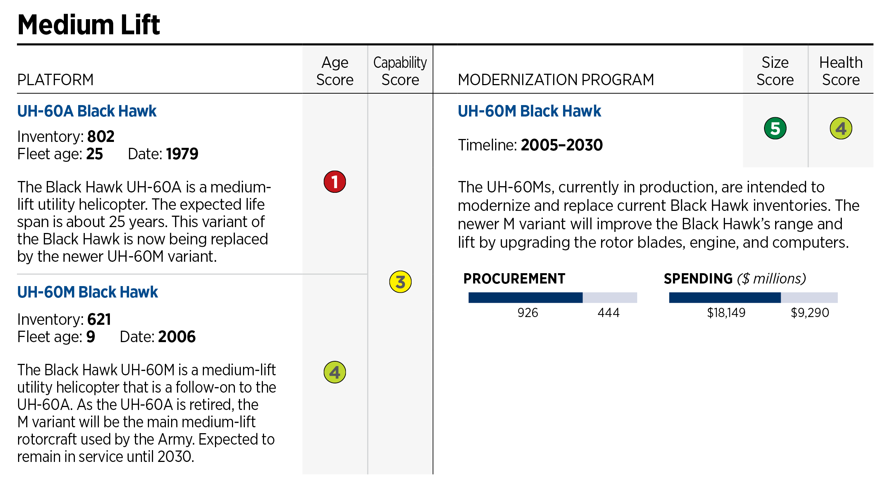Viewport: 885px width, 494px height.
Task: Click the light remaining portion of Procurement bar
Action: pyautogui.click(x=610, y=298)
